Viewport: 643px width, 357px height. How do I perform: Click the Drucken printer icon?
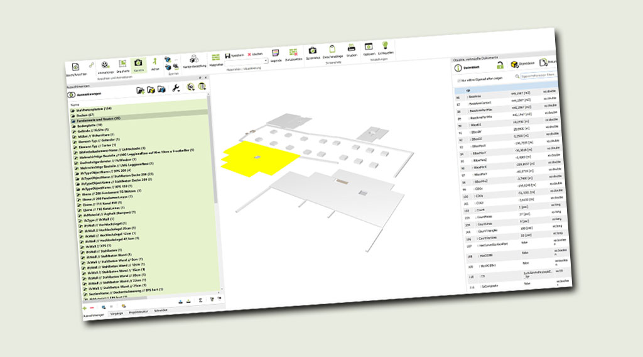point(352,48)
